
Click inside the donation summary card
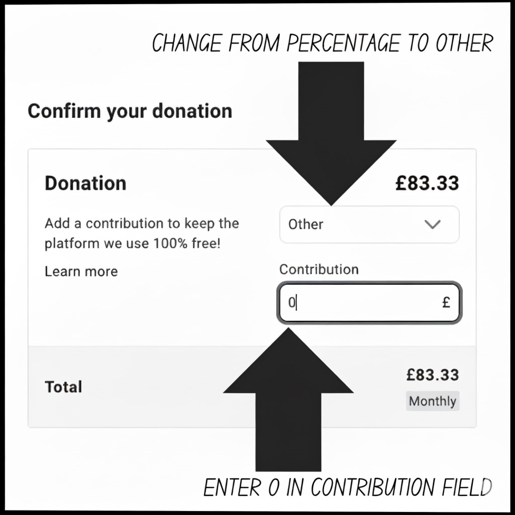pos(151,312)
